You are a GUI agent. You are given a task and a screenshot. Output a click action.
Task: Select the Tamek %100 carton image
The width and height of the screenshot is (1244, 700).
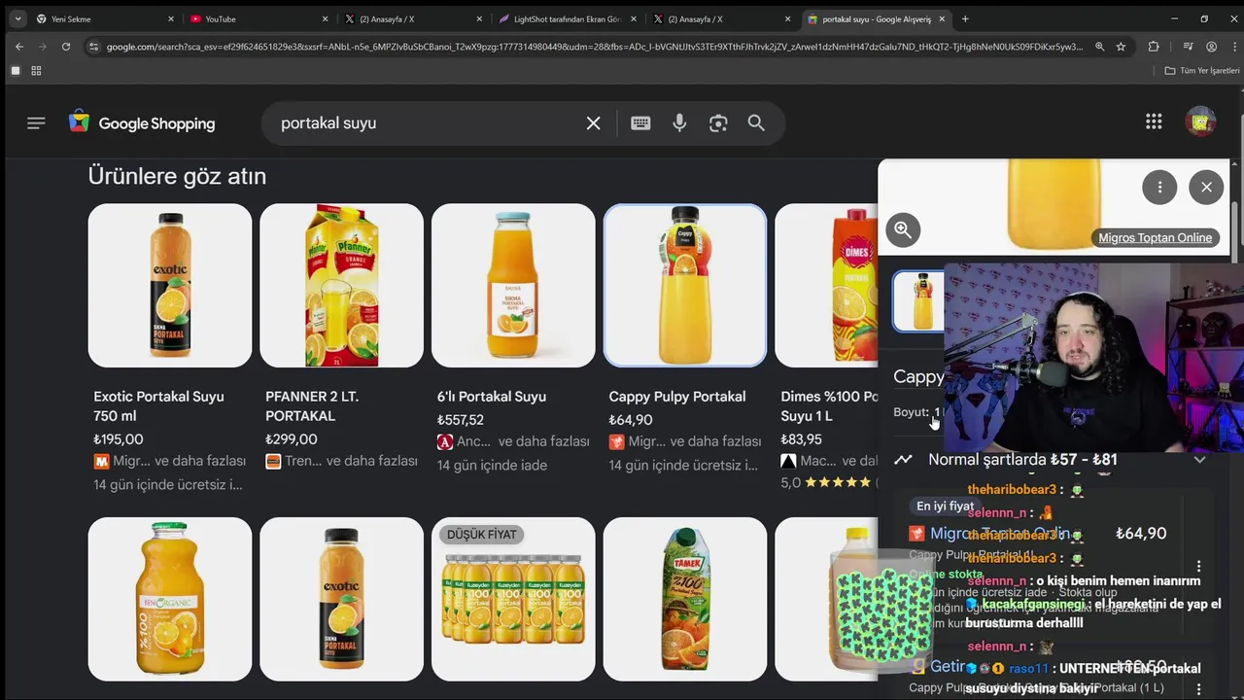(x=685, y=599)
